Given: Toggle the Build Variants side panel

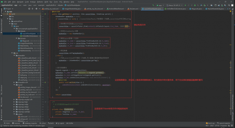Looking at the screenshot, I should click(1, 115).
